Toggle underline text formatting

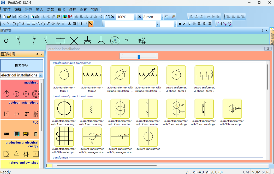189,24
